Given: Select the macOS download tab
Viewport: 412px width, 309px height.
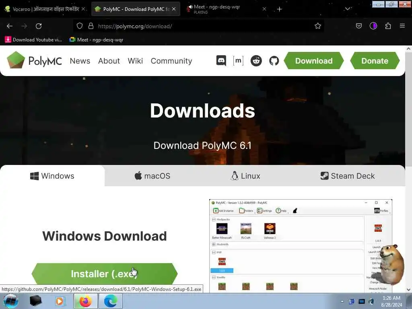Looking at the screenshot, I should (152, 176).
